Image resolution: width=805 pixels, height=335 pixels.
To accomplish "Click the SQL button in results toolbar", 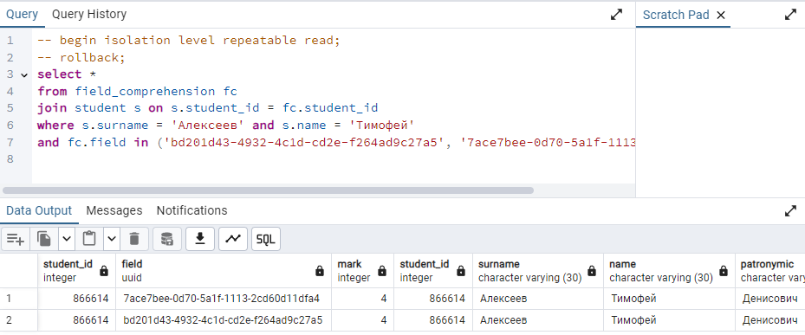I will 266,239.
